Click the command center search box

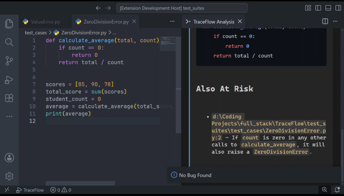(x=182, y=8)
